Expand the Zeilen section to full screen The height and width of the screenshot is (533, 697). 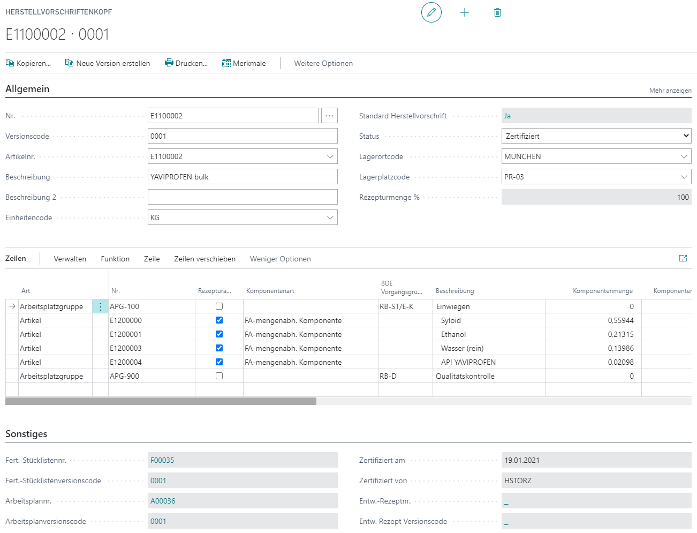click(x=683, y=258)
